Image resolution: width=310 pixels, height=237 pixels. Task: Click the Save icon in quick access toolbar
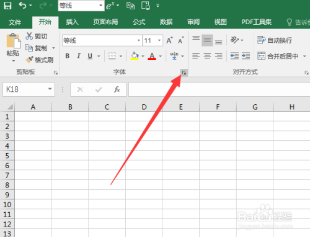pyautogui.click(x=7, y=6)
